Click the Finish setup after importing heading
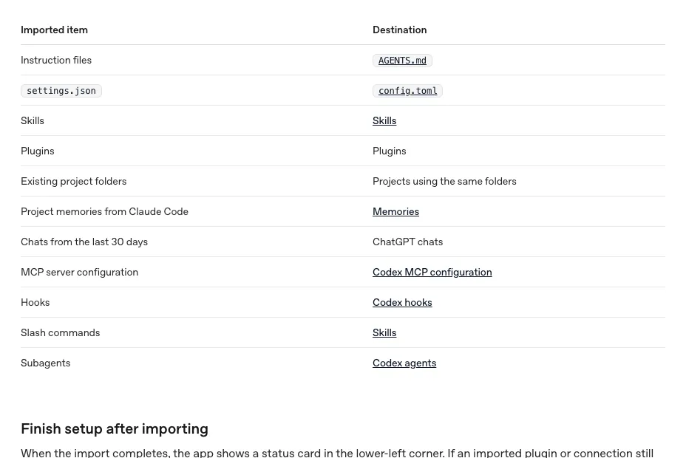 tap(114, 429)
